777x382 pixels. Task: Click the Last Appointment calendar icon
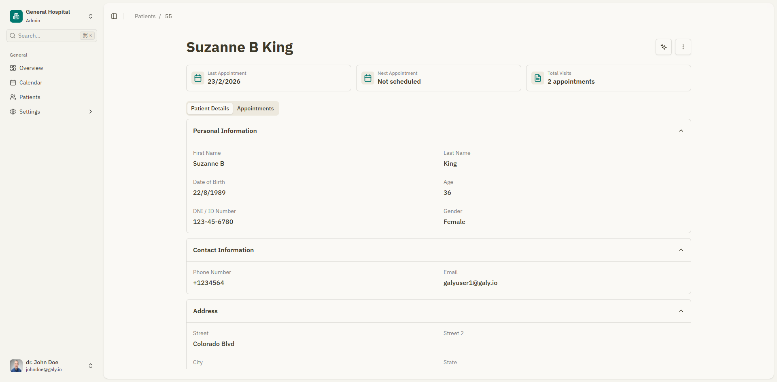[x=197, y=78]
